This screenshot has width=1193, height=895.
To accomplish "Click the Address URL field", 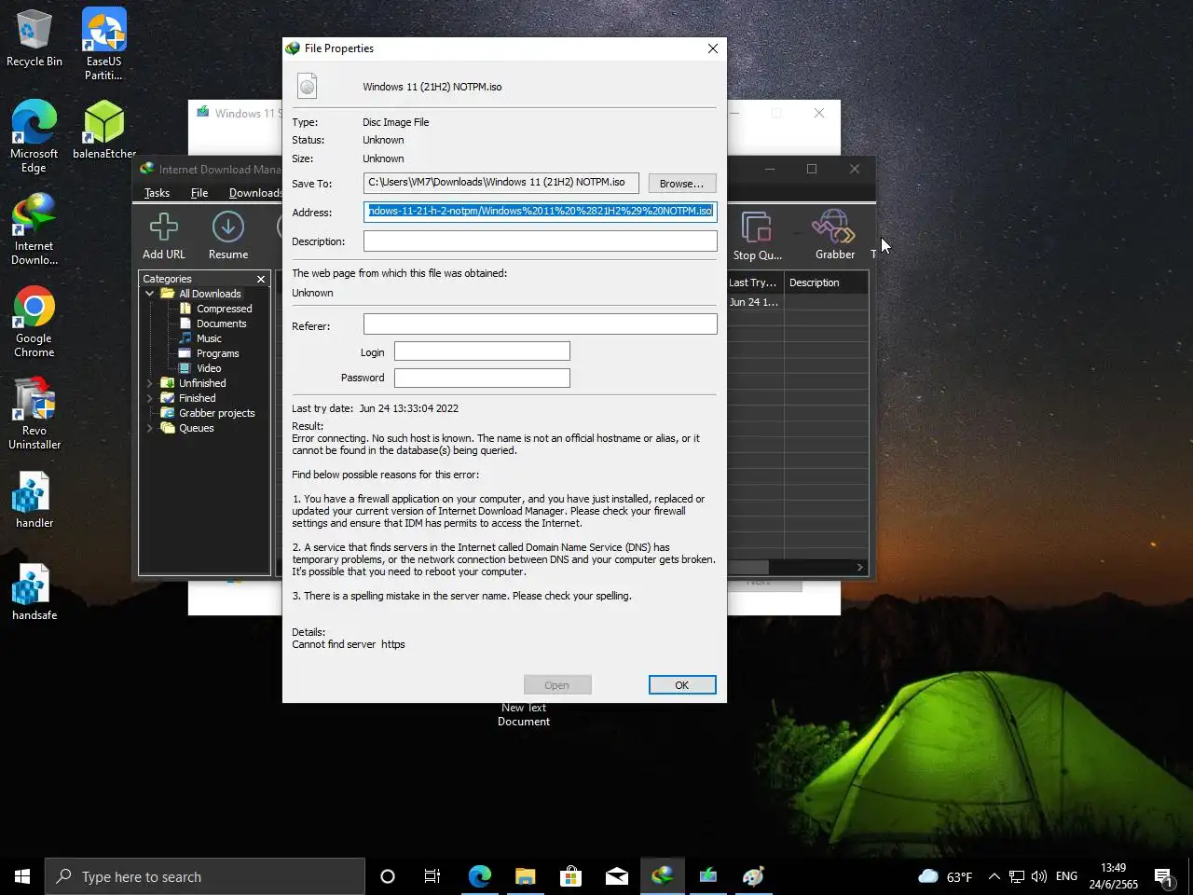I will 540,212.
